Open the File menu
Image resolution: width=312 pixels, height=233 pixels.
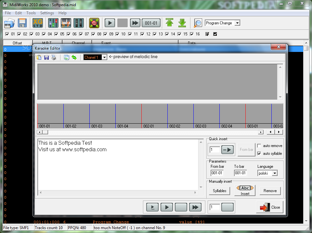click(8, 13)
